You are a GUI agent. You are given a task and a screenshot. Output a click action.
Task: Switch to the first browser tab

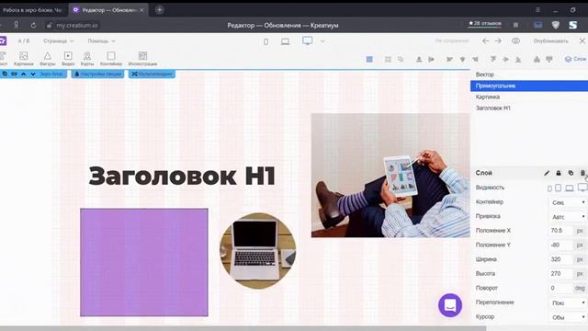[x=33, y=10]
